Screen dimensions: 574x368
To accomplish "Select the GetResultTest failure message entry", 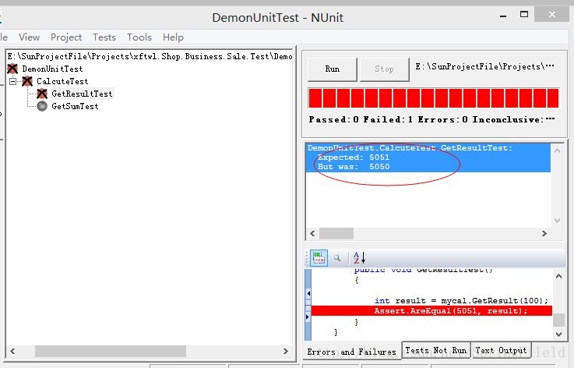I will pyautogui.click(x=428, y=157).
